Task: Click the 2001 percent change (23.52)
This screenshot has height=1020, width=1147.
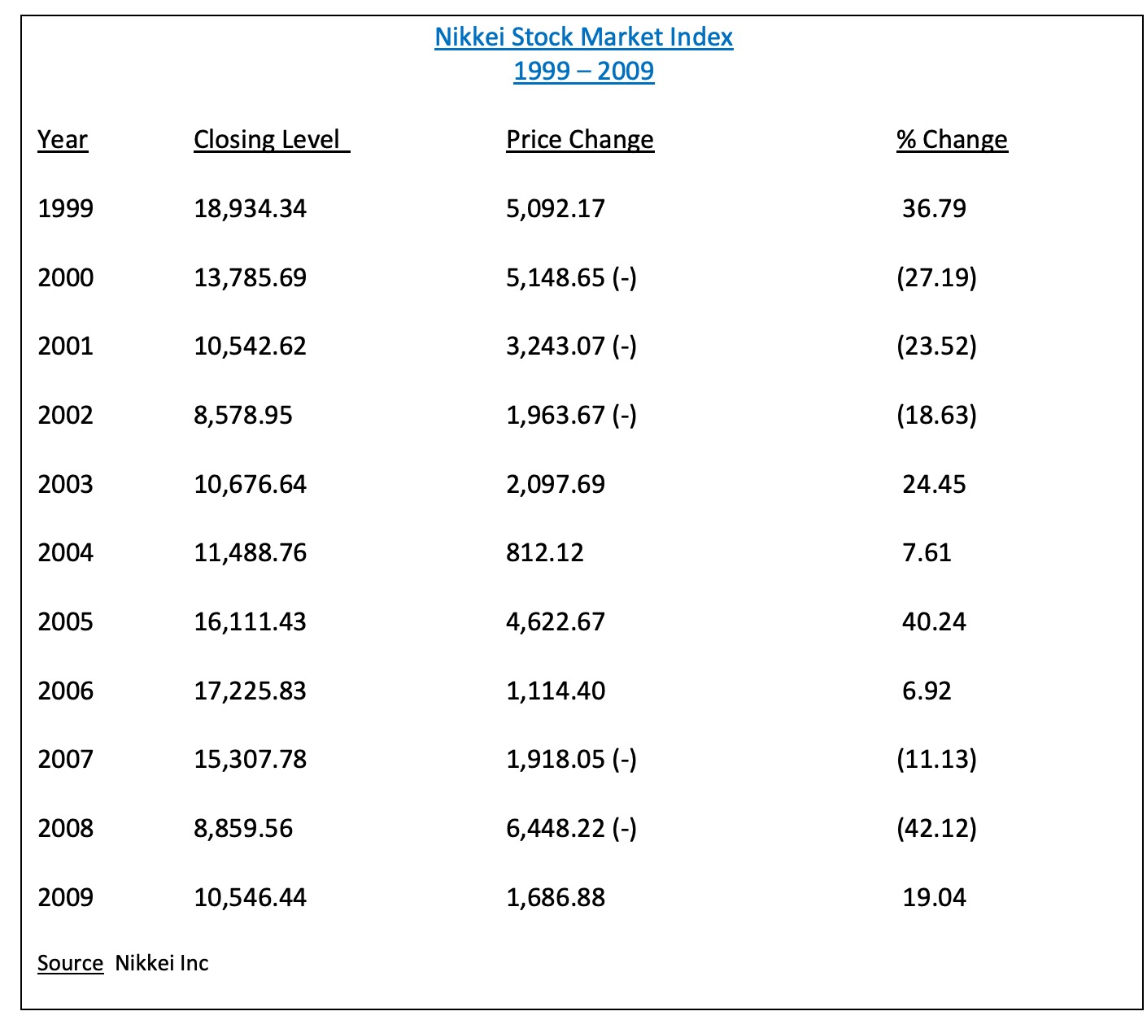Action: coord(937,347)
